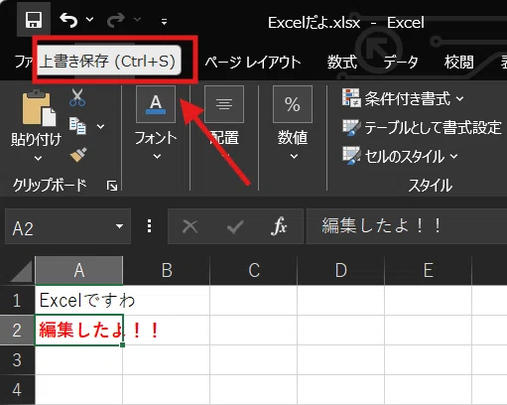Open the 数値 percent group button
Screen dimensions: 507x405
point(293,104)
